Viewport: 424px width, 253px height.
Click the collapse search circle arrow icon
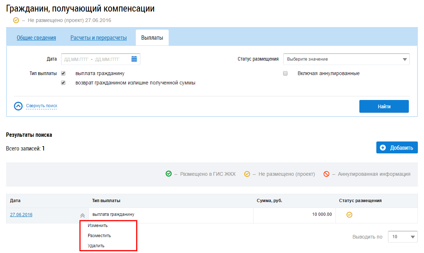pyautogui.click(x=18, y=106)
